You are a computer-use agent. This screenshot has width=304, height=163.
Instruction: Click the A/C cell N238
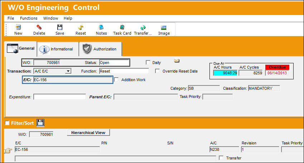click(x=224, y=149)
